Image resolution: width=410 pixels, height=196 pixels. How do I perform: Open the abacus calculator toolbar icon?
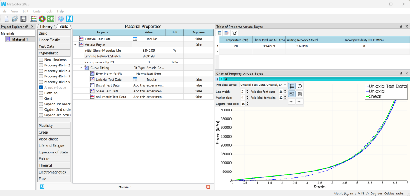pos(33,19)
